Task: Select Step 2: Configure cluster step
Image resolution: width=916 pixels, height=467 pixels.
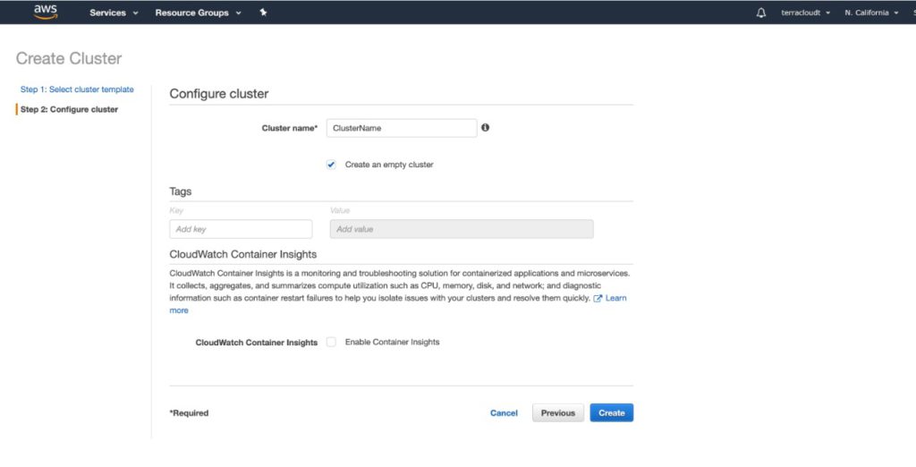Action: click(69, 109)
